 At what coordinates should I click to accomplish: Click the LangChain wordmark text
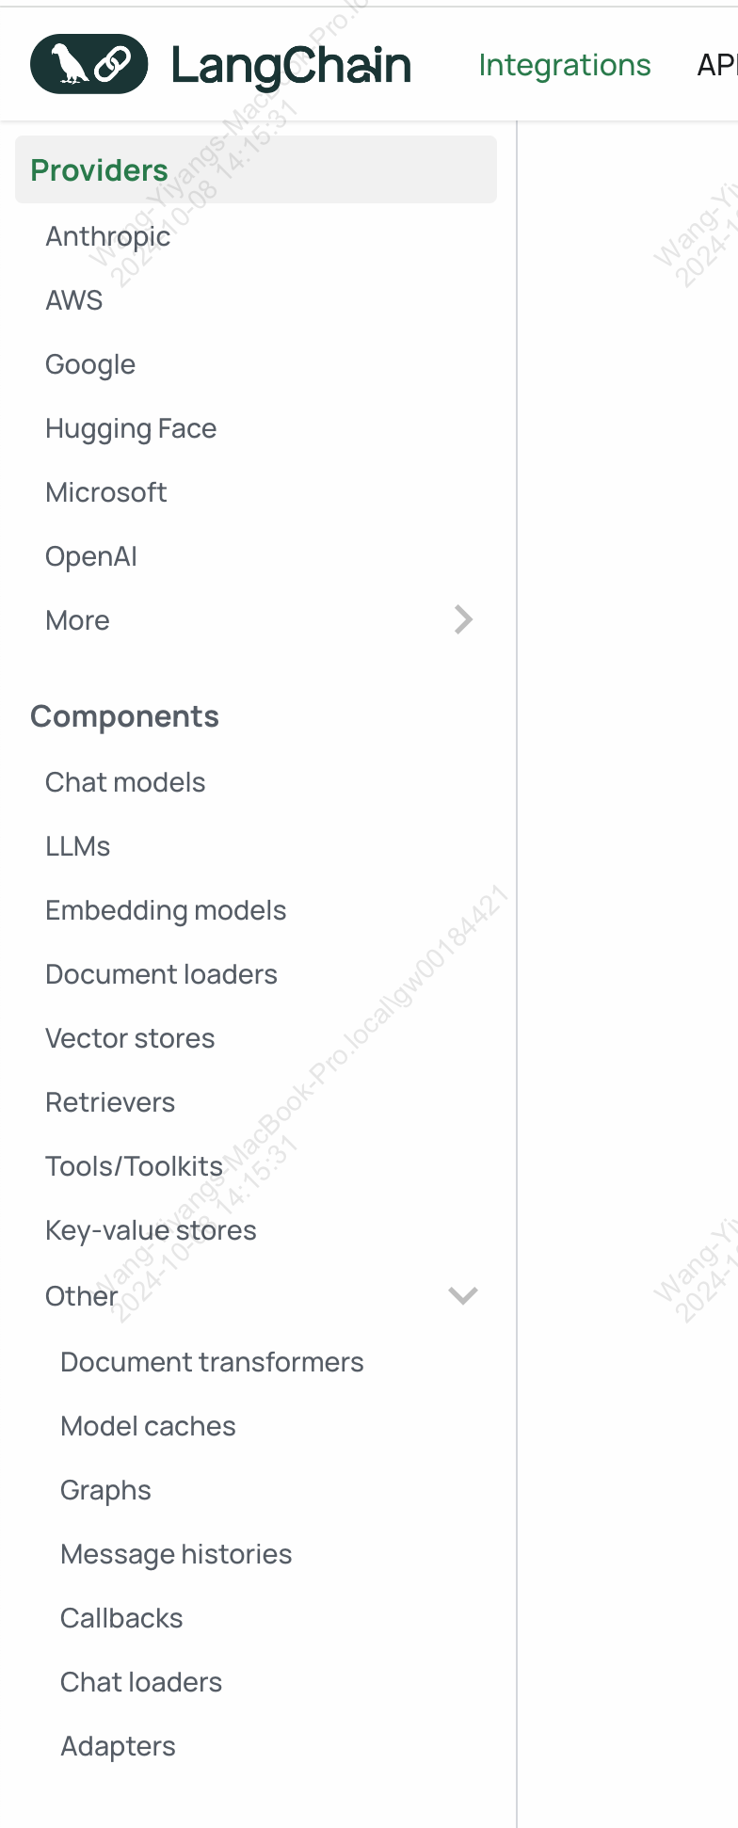[x=291, y=66]
